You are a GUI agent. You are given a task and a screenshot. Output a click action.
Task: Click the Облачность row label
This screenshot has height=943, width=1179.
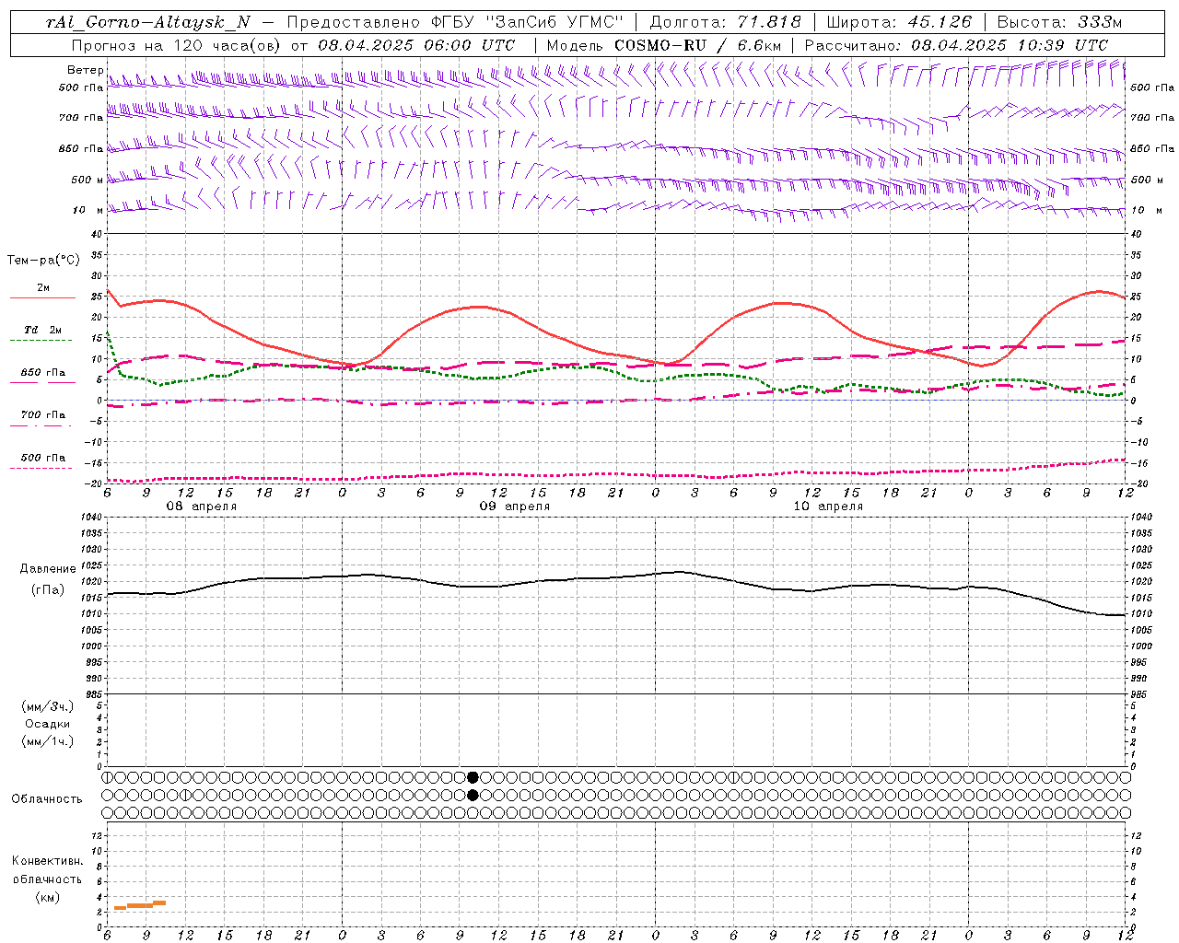47,799
